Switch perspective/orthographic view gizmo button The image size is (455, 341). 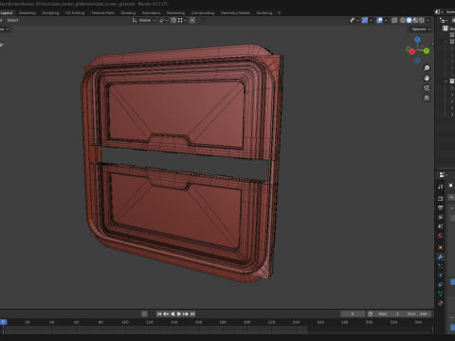(x=427, y=98)
